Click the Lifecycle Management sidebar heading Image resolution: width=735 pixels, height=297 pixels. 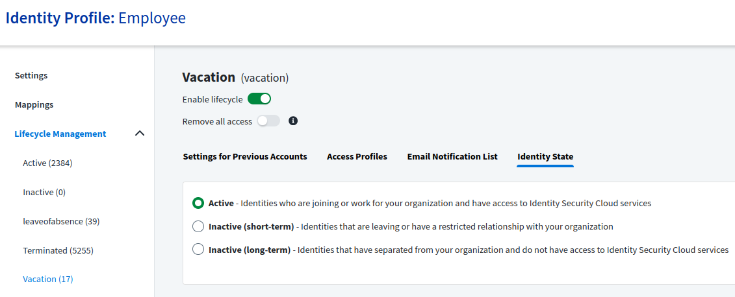[x=60, y=134]
